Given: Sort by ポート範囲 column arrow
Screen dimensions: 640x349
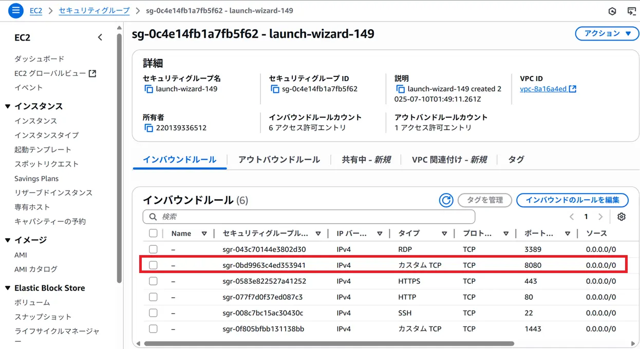Looking at the screenshot, I should [568, 234].
